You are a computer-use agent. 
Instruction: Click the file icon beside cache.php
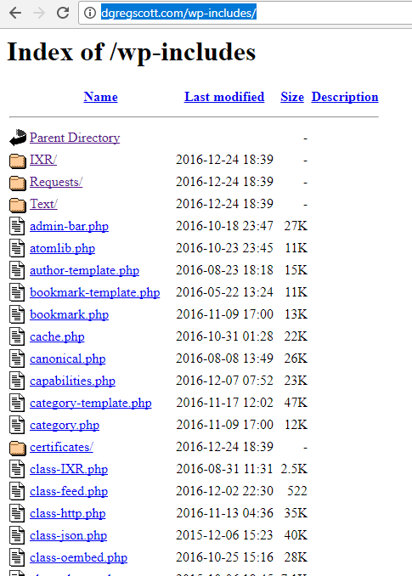pyautogui.click(x=17, y=336)
